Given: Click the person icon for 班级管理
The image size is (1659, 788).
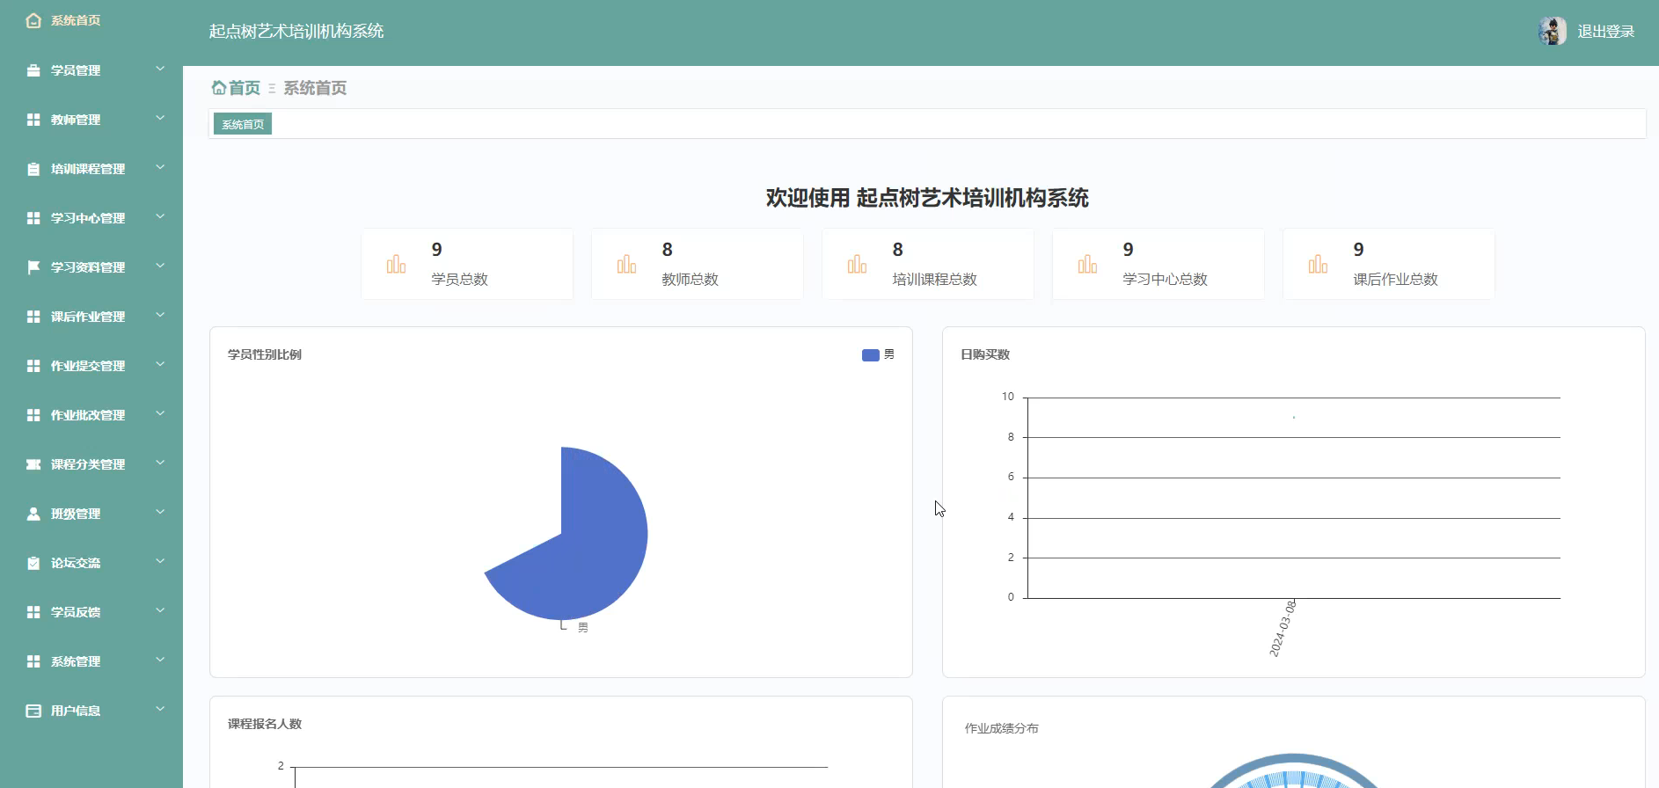Looking at the screenshot, I should coord(33,514).
